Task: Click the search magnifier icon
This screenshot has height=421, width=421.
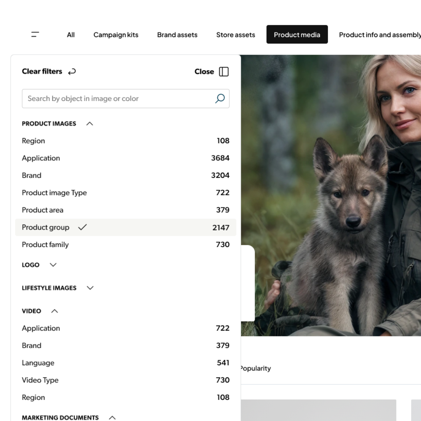Action: [220, 99]
